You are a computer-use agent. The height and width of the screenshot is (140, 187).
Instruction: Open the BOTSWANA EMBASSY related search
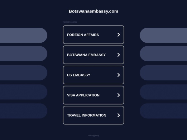93,55
